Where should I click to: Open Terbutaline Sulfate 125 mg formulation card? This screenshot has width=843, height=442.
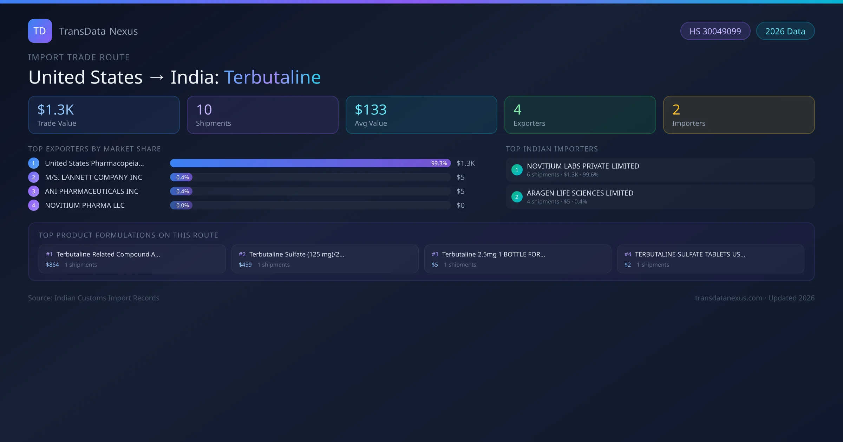(x=325, y=259)
